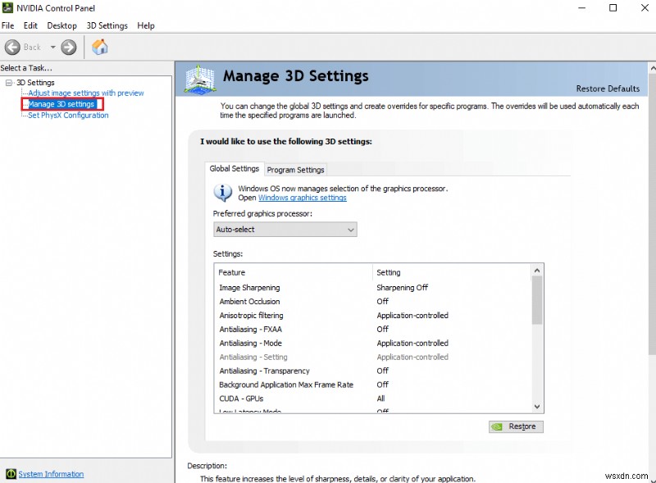Open the Desktop menu
Viewport: 656px width, 483px height.
click(x=62, y=25)
